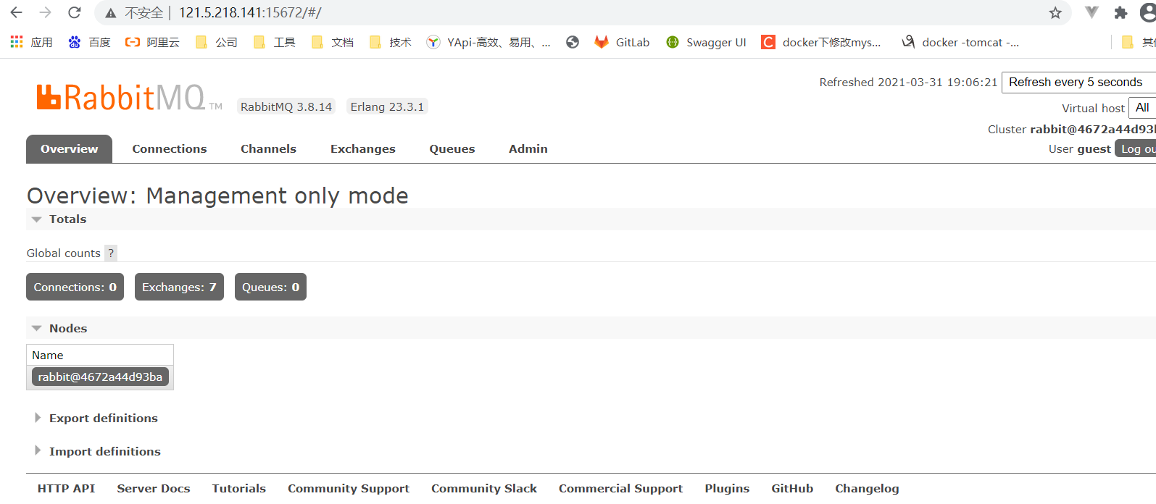Screen dimensions: 1156x504
Task: Open the Plugins link
Action: click(727, 488)
